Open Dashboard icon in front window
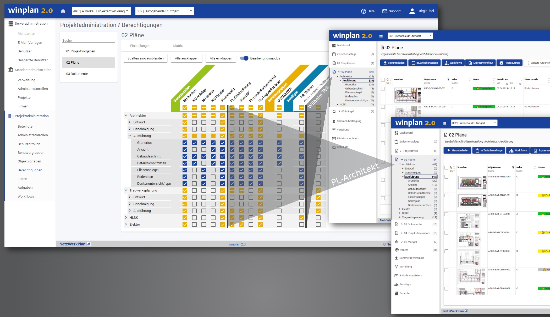 (396, 133)
